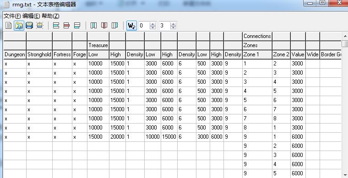
Task: Open the 文件(F) menu
Action: tap(12, 16)
